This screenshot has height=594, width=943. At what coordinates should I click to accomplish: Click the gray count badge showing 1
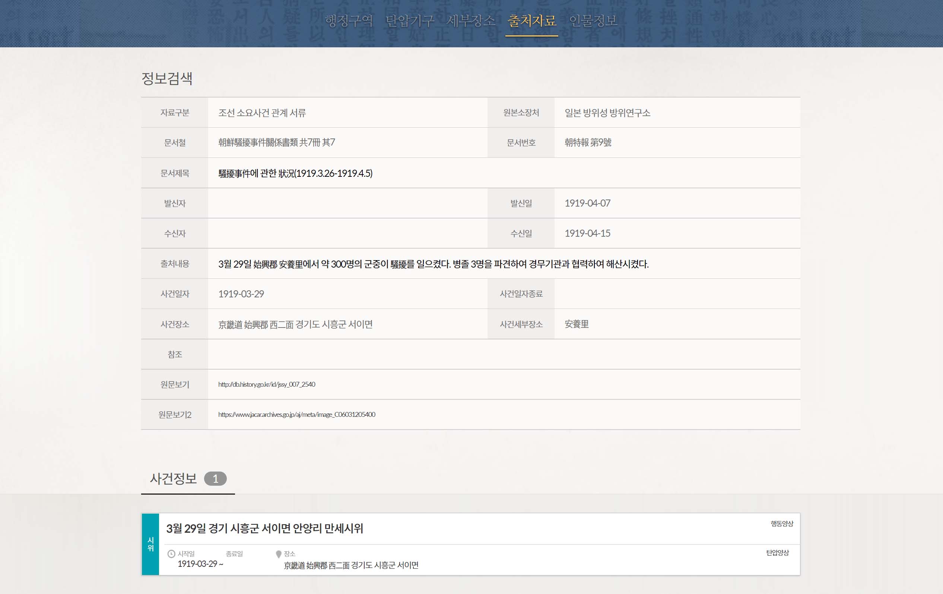[x=215, y=479]
